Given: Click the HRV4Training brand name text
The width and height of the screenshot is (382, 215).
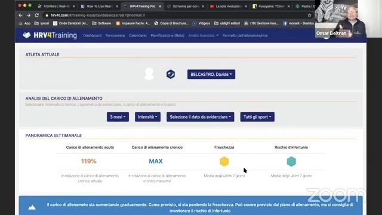Looking at the screenshot, I should (56, 35).
